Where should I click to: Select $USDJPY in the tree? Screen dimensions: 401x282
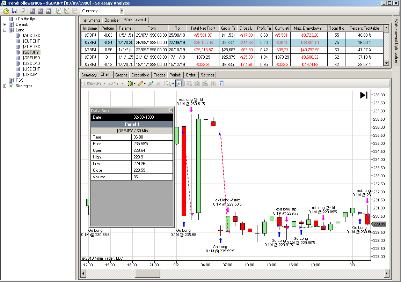coord(31,75)
